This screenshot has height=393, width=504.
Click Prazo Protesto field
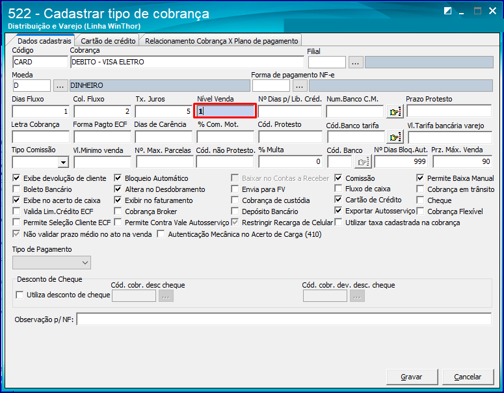(x=449, y=111)
